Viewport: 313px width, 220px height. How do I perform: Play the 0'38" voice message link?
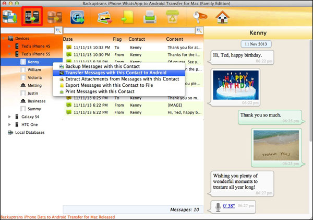(229, 205)
